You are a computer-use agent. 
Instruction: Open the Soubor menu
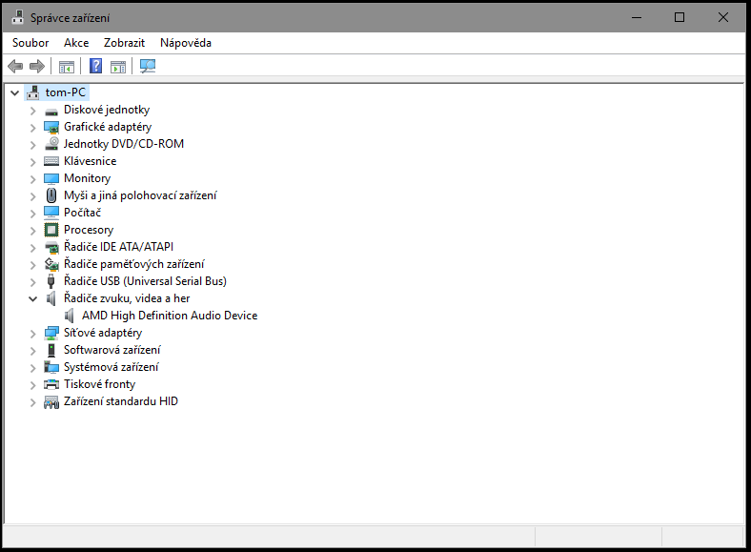[x=30, y=43]
